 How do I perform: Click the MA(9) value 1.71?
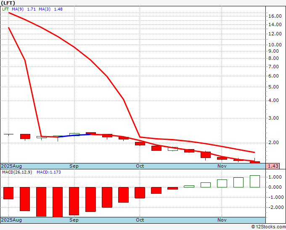32,9
